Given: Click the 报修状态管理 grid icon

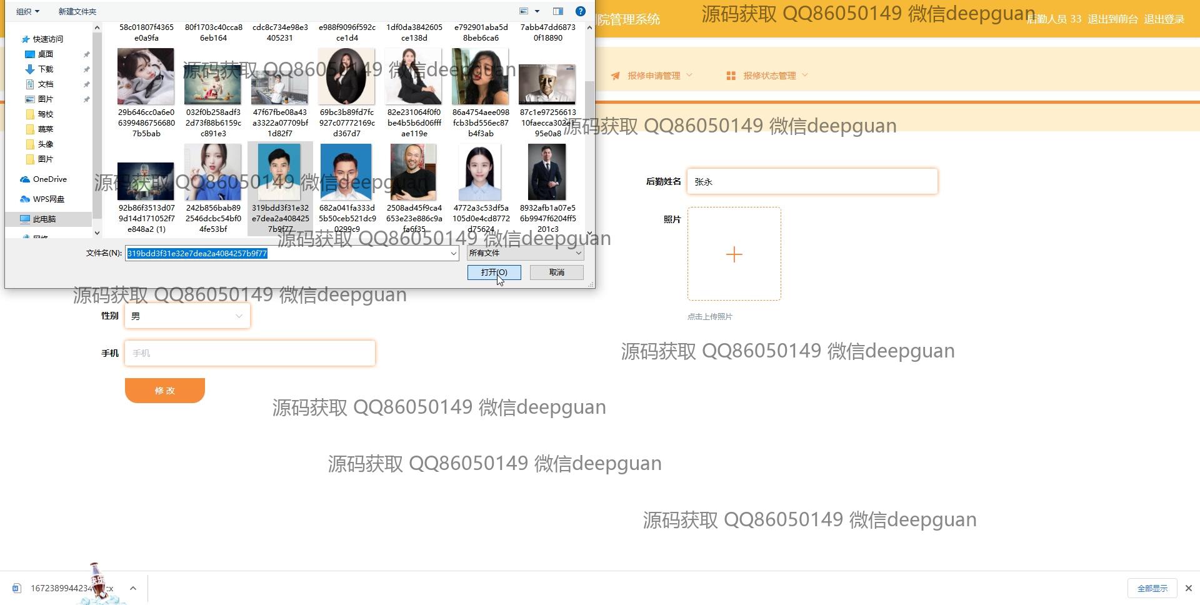Looking at the screenshot, I should point(731,76).
